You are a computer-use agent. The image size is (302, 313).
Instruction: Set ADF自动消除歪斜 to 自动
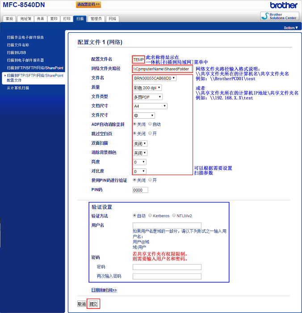[x=150, y=124]
